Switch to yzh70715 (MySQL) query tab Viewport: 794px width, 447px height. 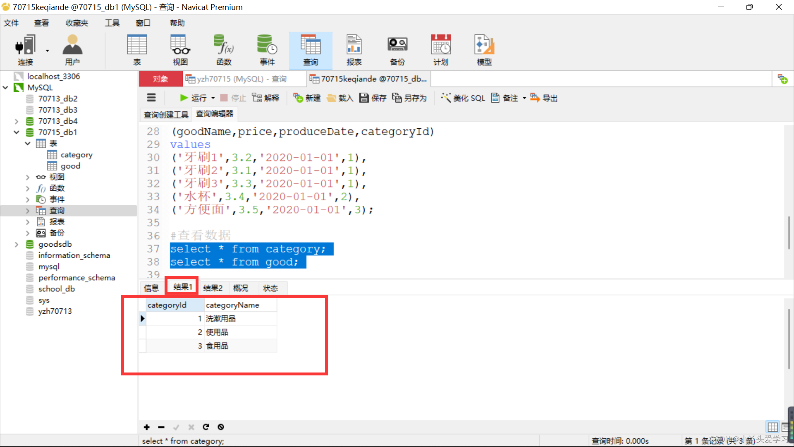tap(245, 79)
